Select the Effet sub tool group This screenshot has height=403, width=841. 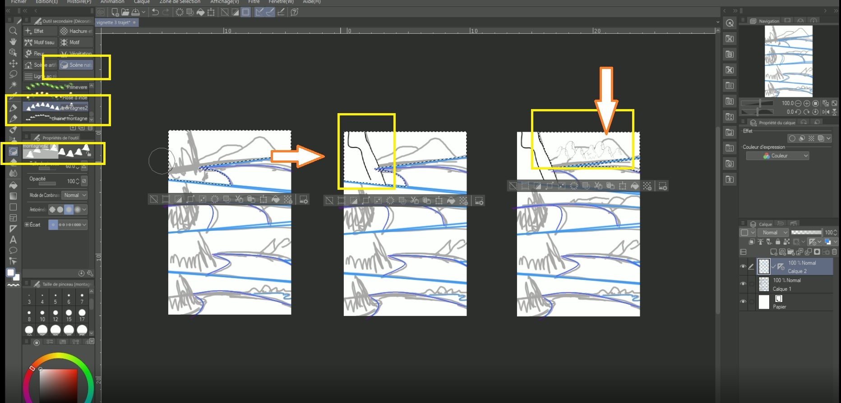[40, 31]
